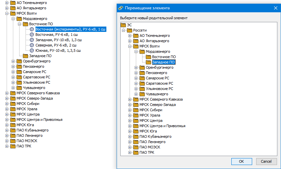Click Оренбургэнерго folder icon in main tree
Viewport: 281px width, 169px height.
point(19,61)
